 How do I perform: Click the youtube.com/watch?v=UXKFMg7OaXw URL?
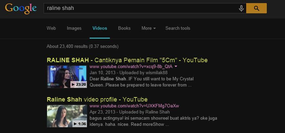[x=134, y=106]
